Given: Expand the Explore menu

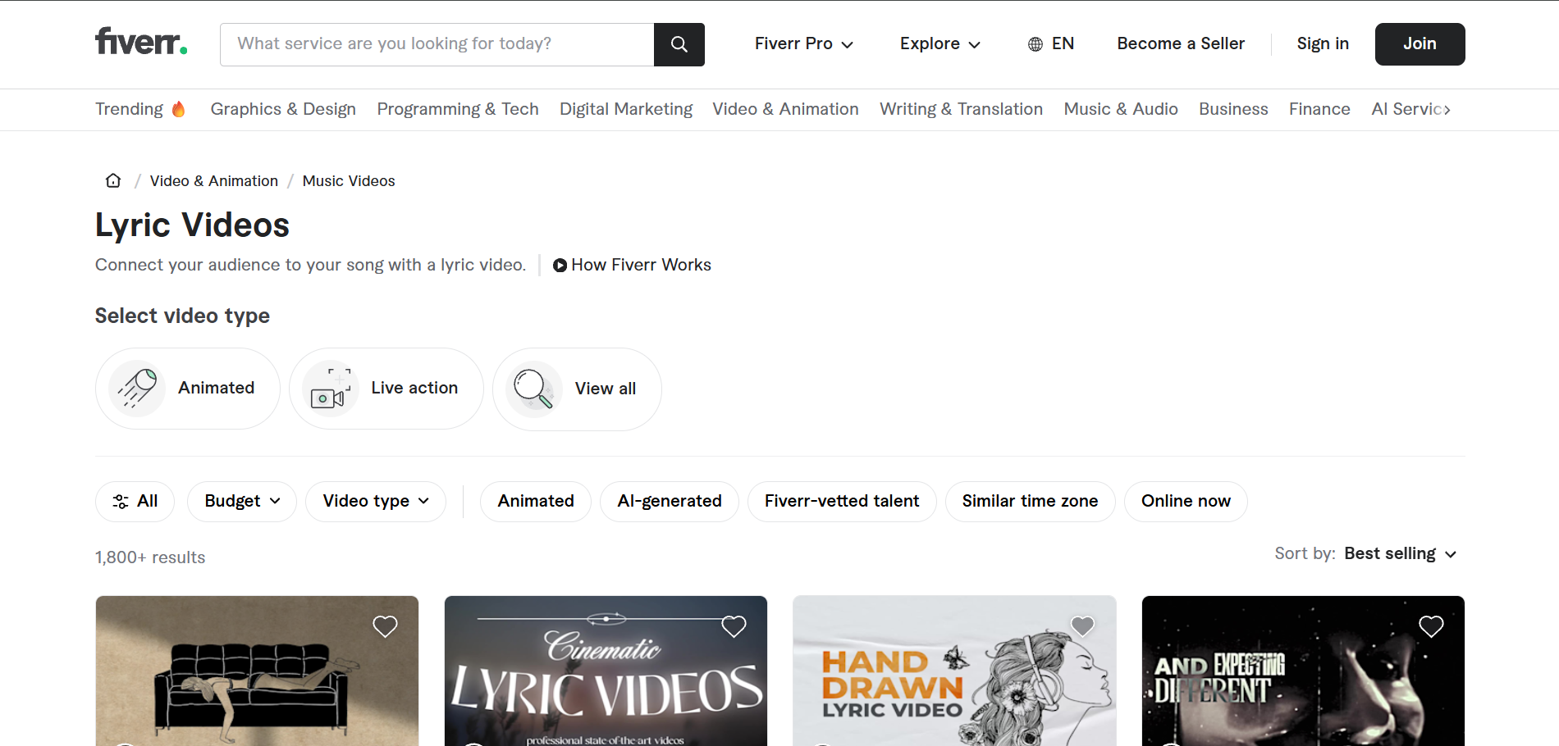Looking at the screenshot, I should click(x=940, y=44).
